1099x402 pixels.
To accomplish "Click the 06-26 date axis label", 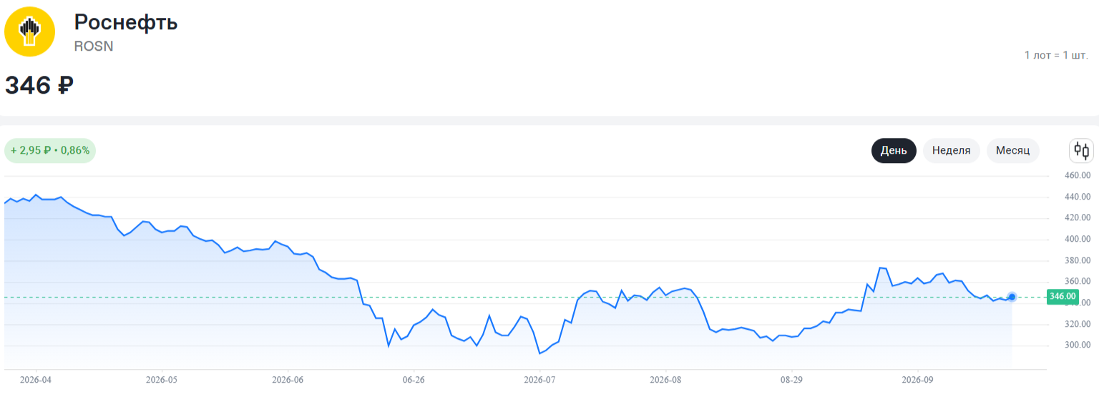I will (x=414, y=380).
